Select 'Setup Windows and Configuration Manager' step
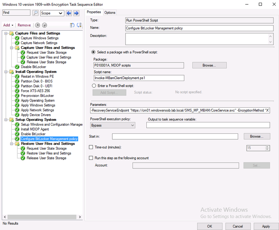This screenshot has width=279, height=230. (x=52, y=125)
